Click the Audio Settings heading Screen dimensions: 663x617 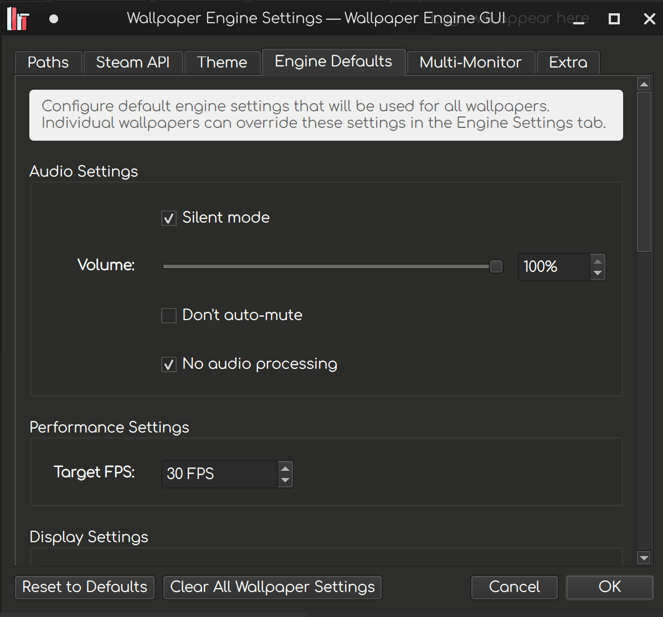(x=84, y=172)
